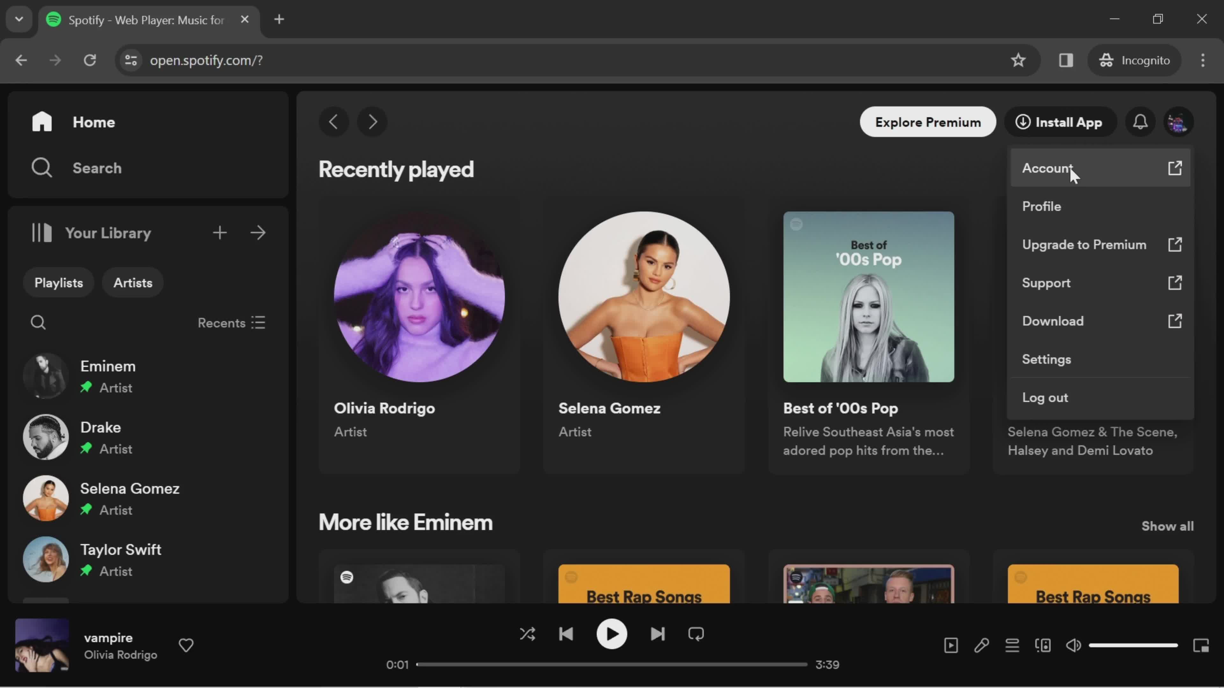Create playlist or folder with plus icon
1224x688 pixels.
point(220,233)
